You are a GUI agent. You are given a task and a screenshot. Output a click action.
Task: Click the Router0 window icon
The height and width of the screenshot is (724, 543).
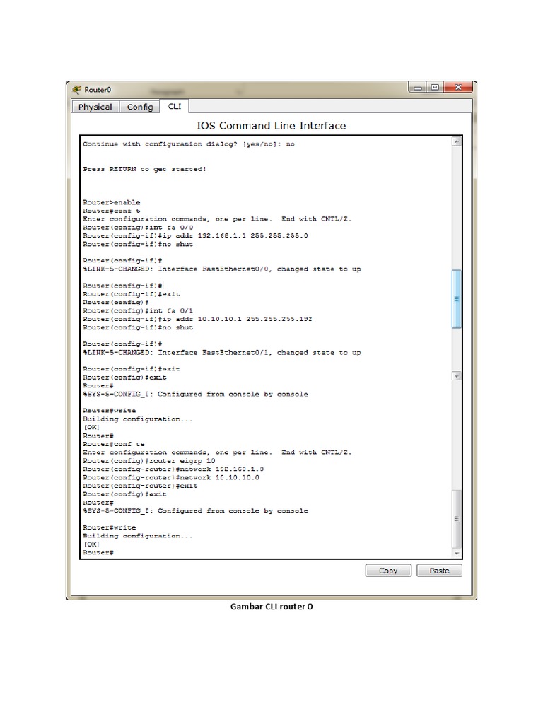point(76,89)
